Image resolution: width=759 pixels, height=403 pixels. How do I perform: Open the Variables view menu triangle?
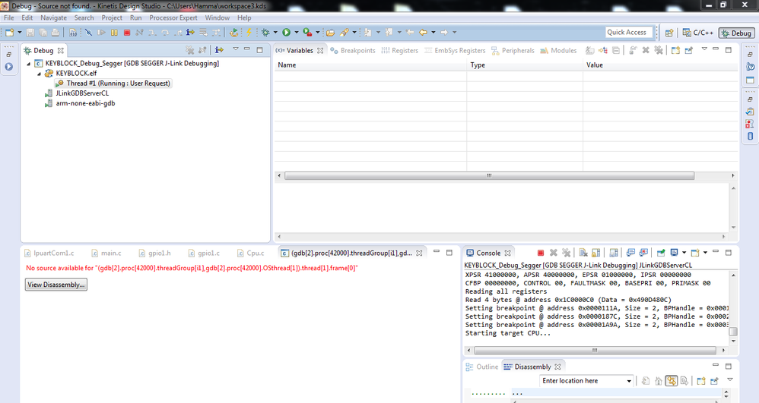pyautogui.click(x=704, y=49)
